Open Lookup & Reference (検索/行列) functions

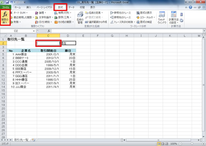(63, 13)
